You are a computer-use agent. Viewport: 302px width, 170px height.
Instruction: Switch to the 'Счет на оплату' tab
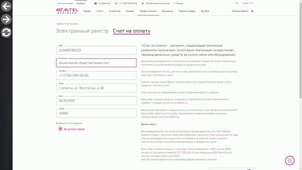tap(132, 31)
